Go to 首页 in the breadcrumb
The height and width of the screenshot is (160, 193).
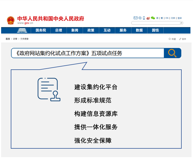(8, 39)
